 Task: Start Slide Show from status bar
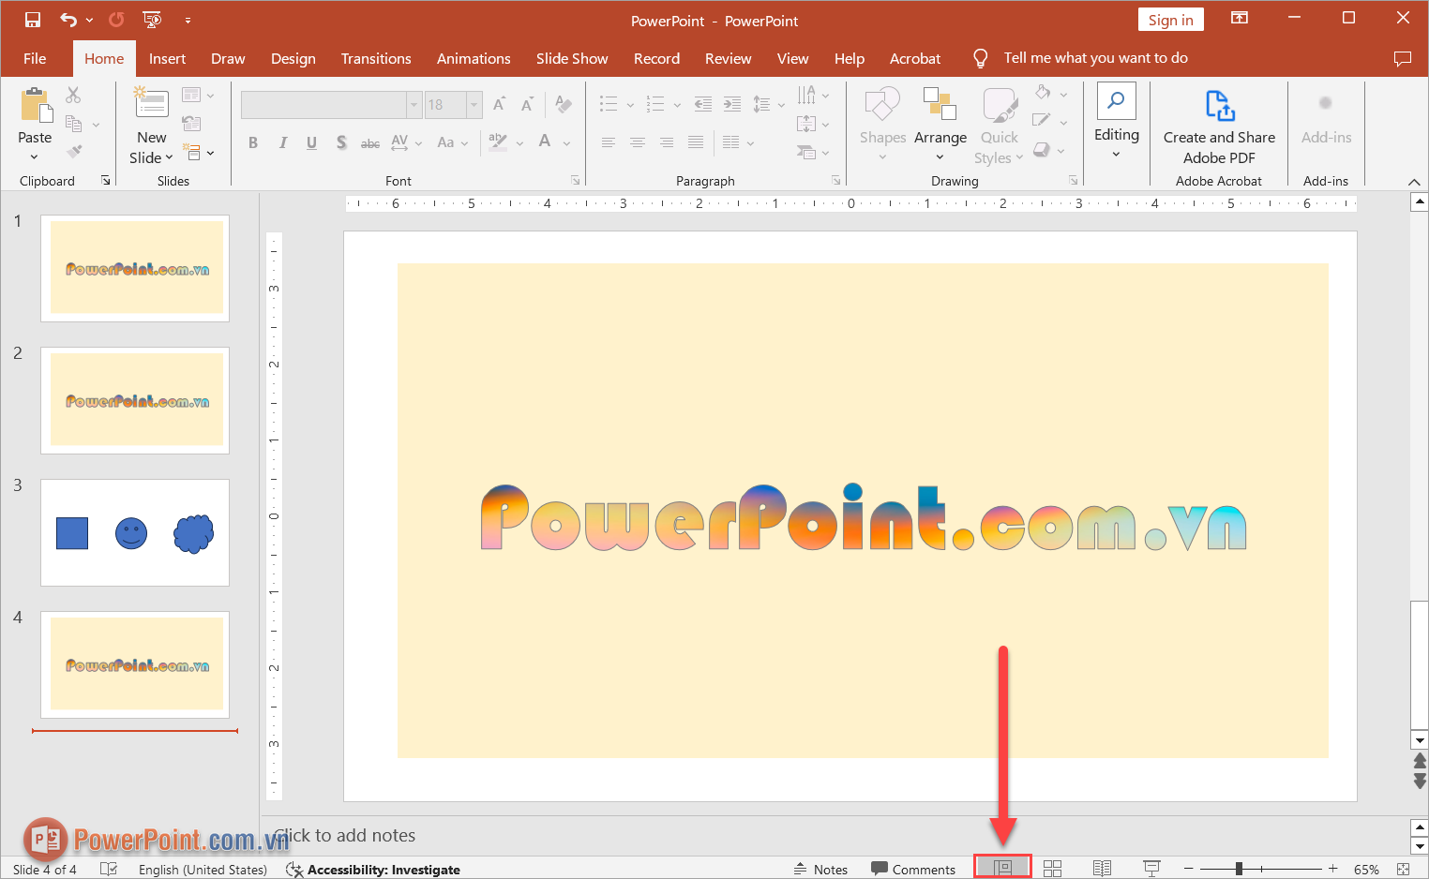[x=1152, y=869]
